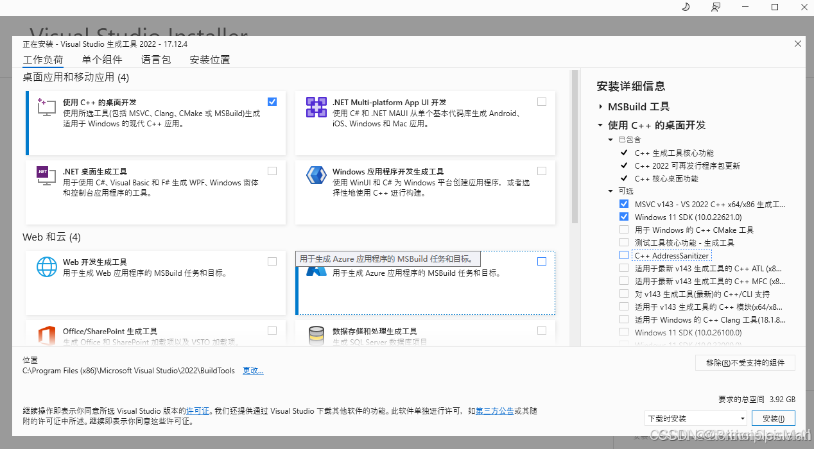814x449 pixels.
Task: Click the 使用 C++ 的桌面开发 workload icon
Action: coord(47,107)
